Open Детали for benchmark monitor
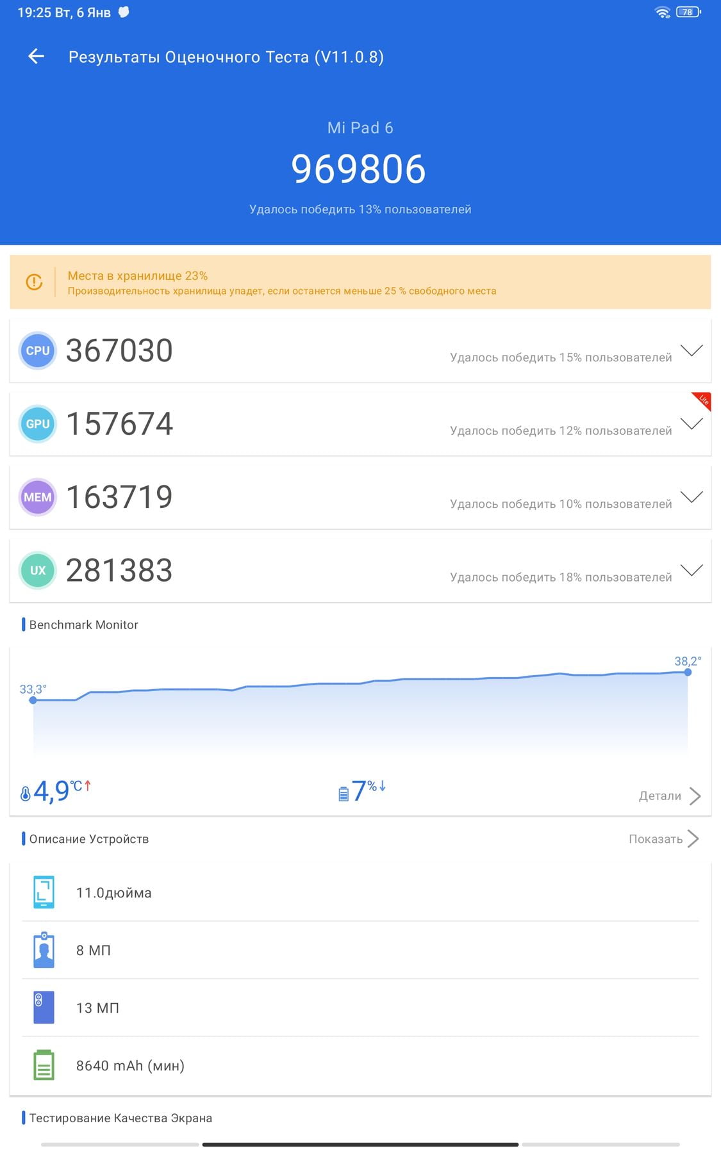Image resolution: width=721 pixels, height=1153 pixels. [x=670, y=796]
